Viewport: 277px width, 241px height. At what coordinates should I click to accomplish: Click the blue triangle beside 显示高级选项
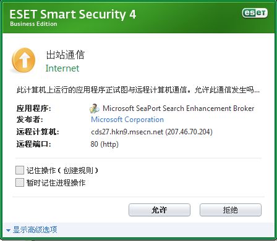coord(8,231)
